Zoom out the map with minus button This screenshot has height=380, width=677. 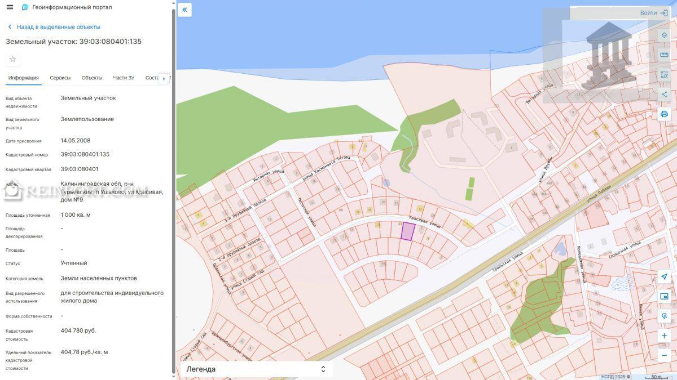(x=664, y=355)
